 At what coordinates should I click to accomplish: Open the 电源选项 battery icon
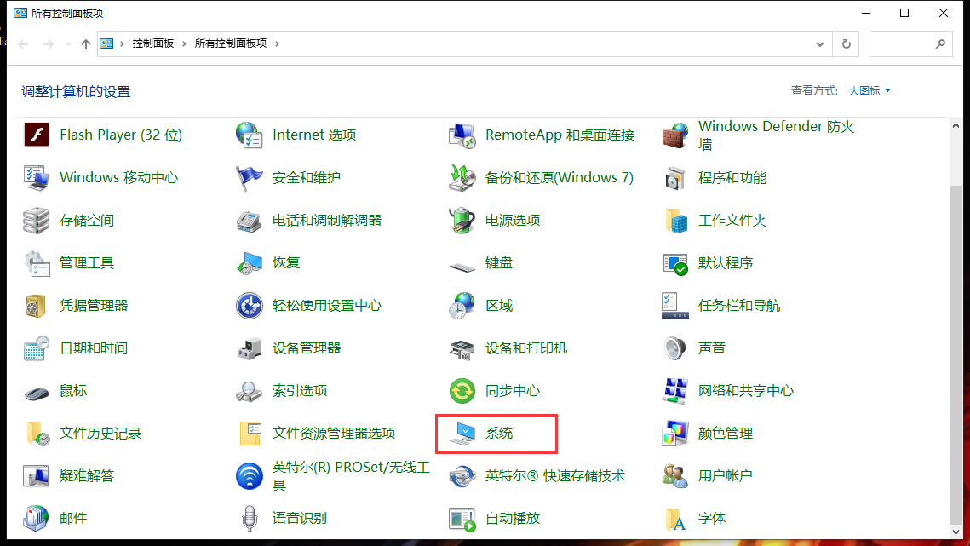click(462, 220)
